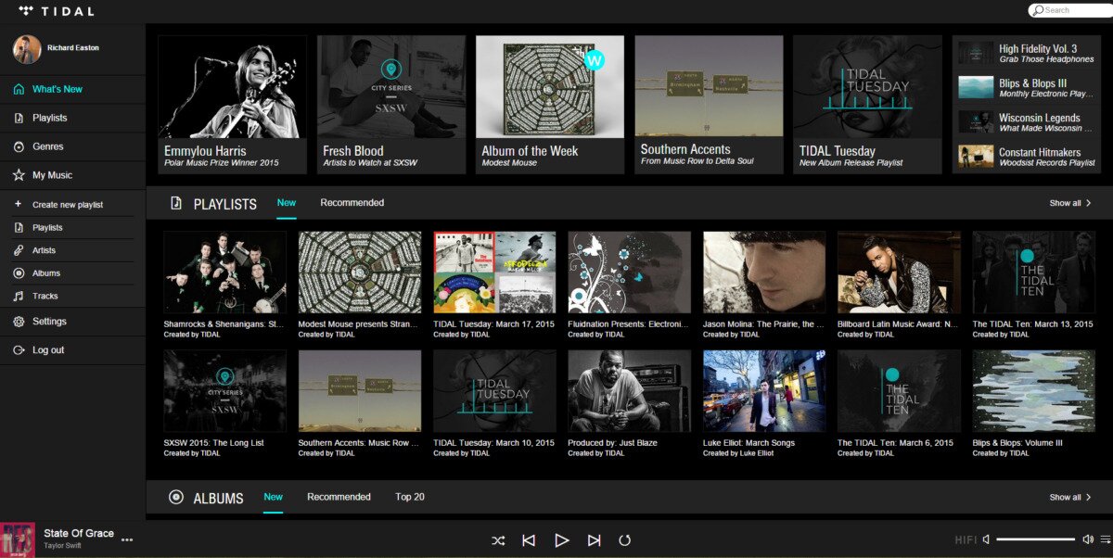Open Blips & Blops III item
This screenshot has width=1113, height=558.
click(x=1027, y=87)
